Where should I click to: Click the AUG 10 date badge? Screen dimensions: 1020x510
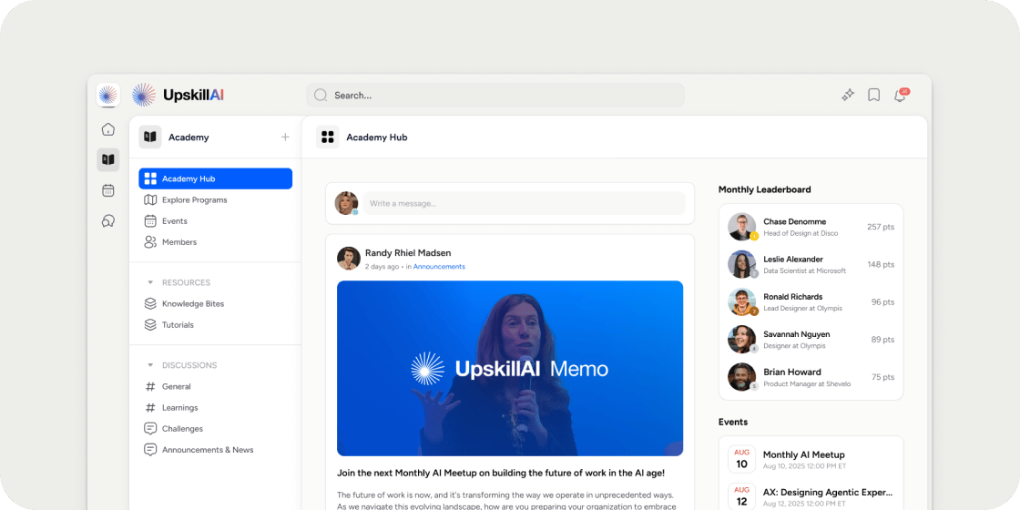741,459
